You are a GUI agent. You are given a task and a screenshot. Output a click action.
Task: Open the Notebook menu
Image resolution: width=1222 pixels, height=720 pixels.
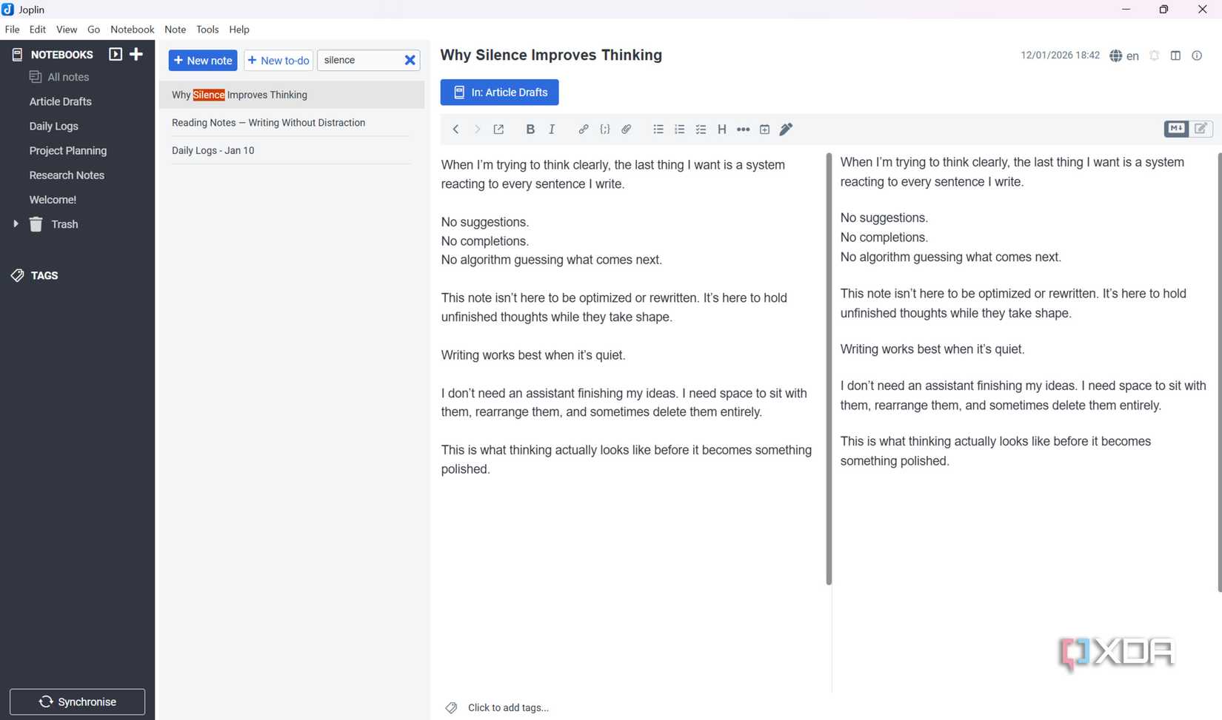(x=133, y=30)
